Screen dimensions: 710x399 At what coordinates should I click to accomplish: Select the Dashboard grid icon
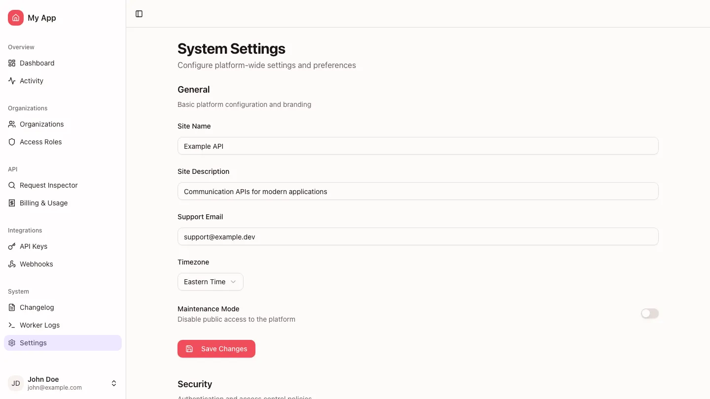[11, 63]
